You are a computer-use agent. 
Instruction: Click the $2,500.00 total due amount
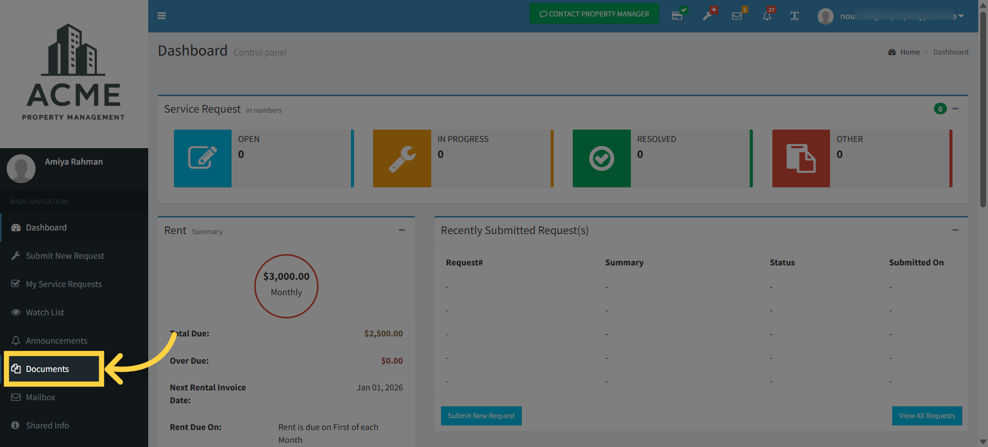coord(383,333)
